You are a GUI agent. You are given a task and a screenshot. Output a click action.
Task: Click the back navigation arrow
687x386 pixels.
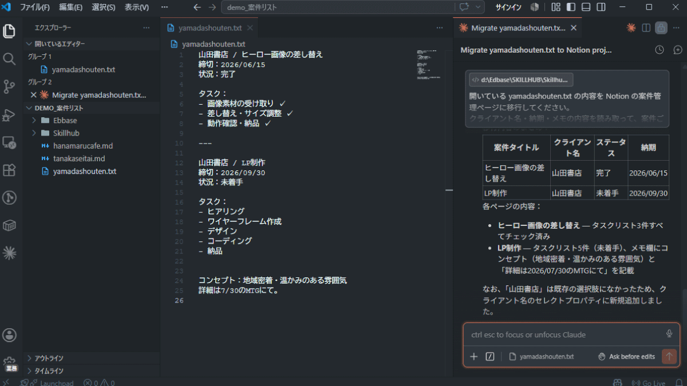point(198,7)
